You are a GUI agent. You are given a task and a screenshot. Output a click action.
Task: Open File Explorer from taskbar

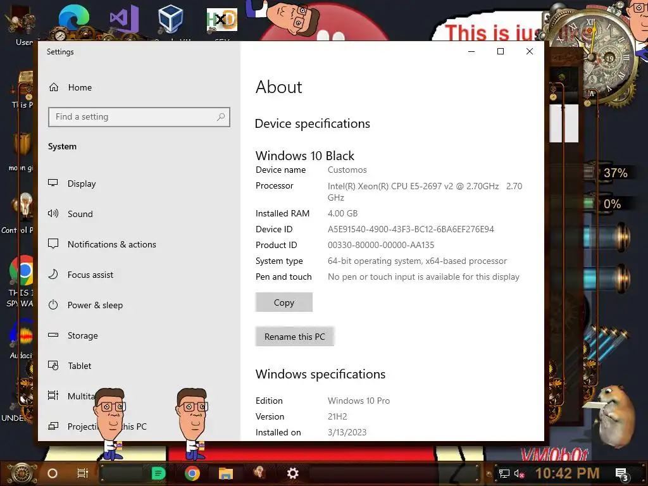226,473
